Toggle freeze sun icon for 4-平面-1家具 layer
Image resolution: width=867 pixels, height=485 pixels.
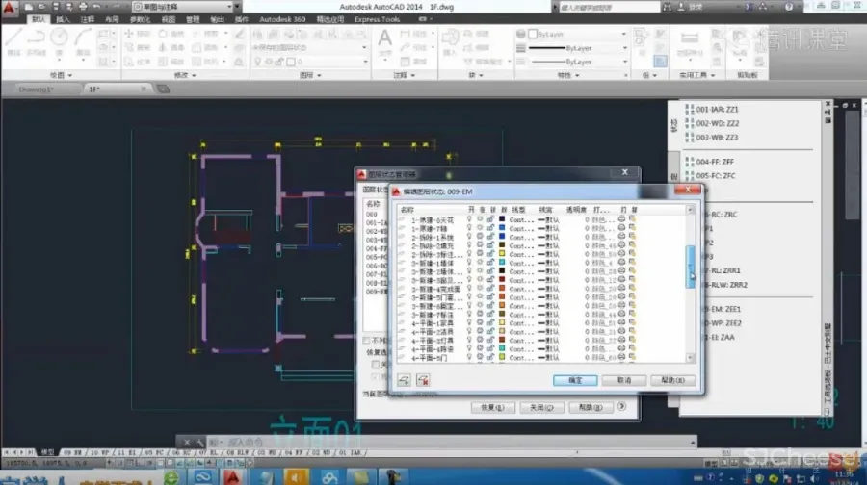pos(480,322)
